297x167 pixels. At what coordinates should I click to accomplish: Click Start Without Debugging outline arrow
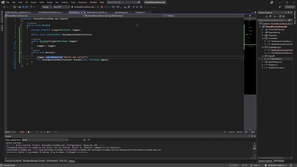[x=98, y=7]
